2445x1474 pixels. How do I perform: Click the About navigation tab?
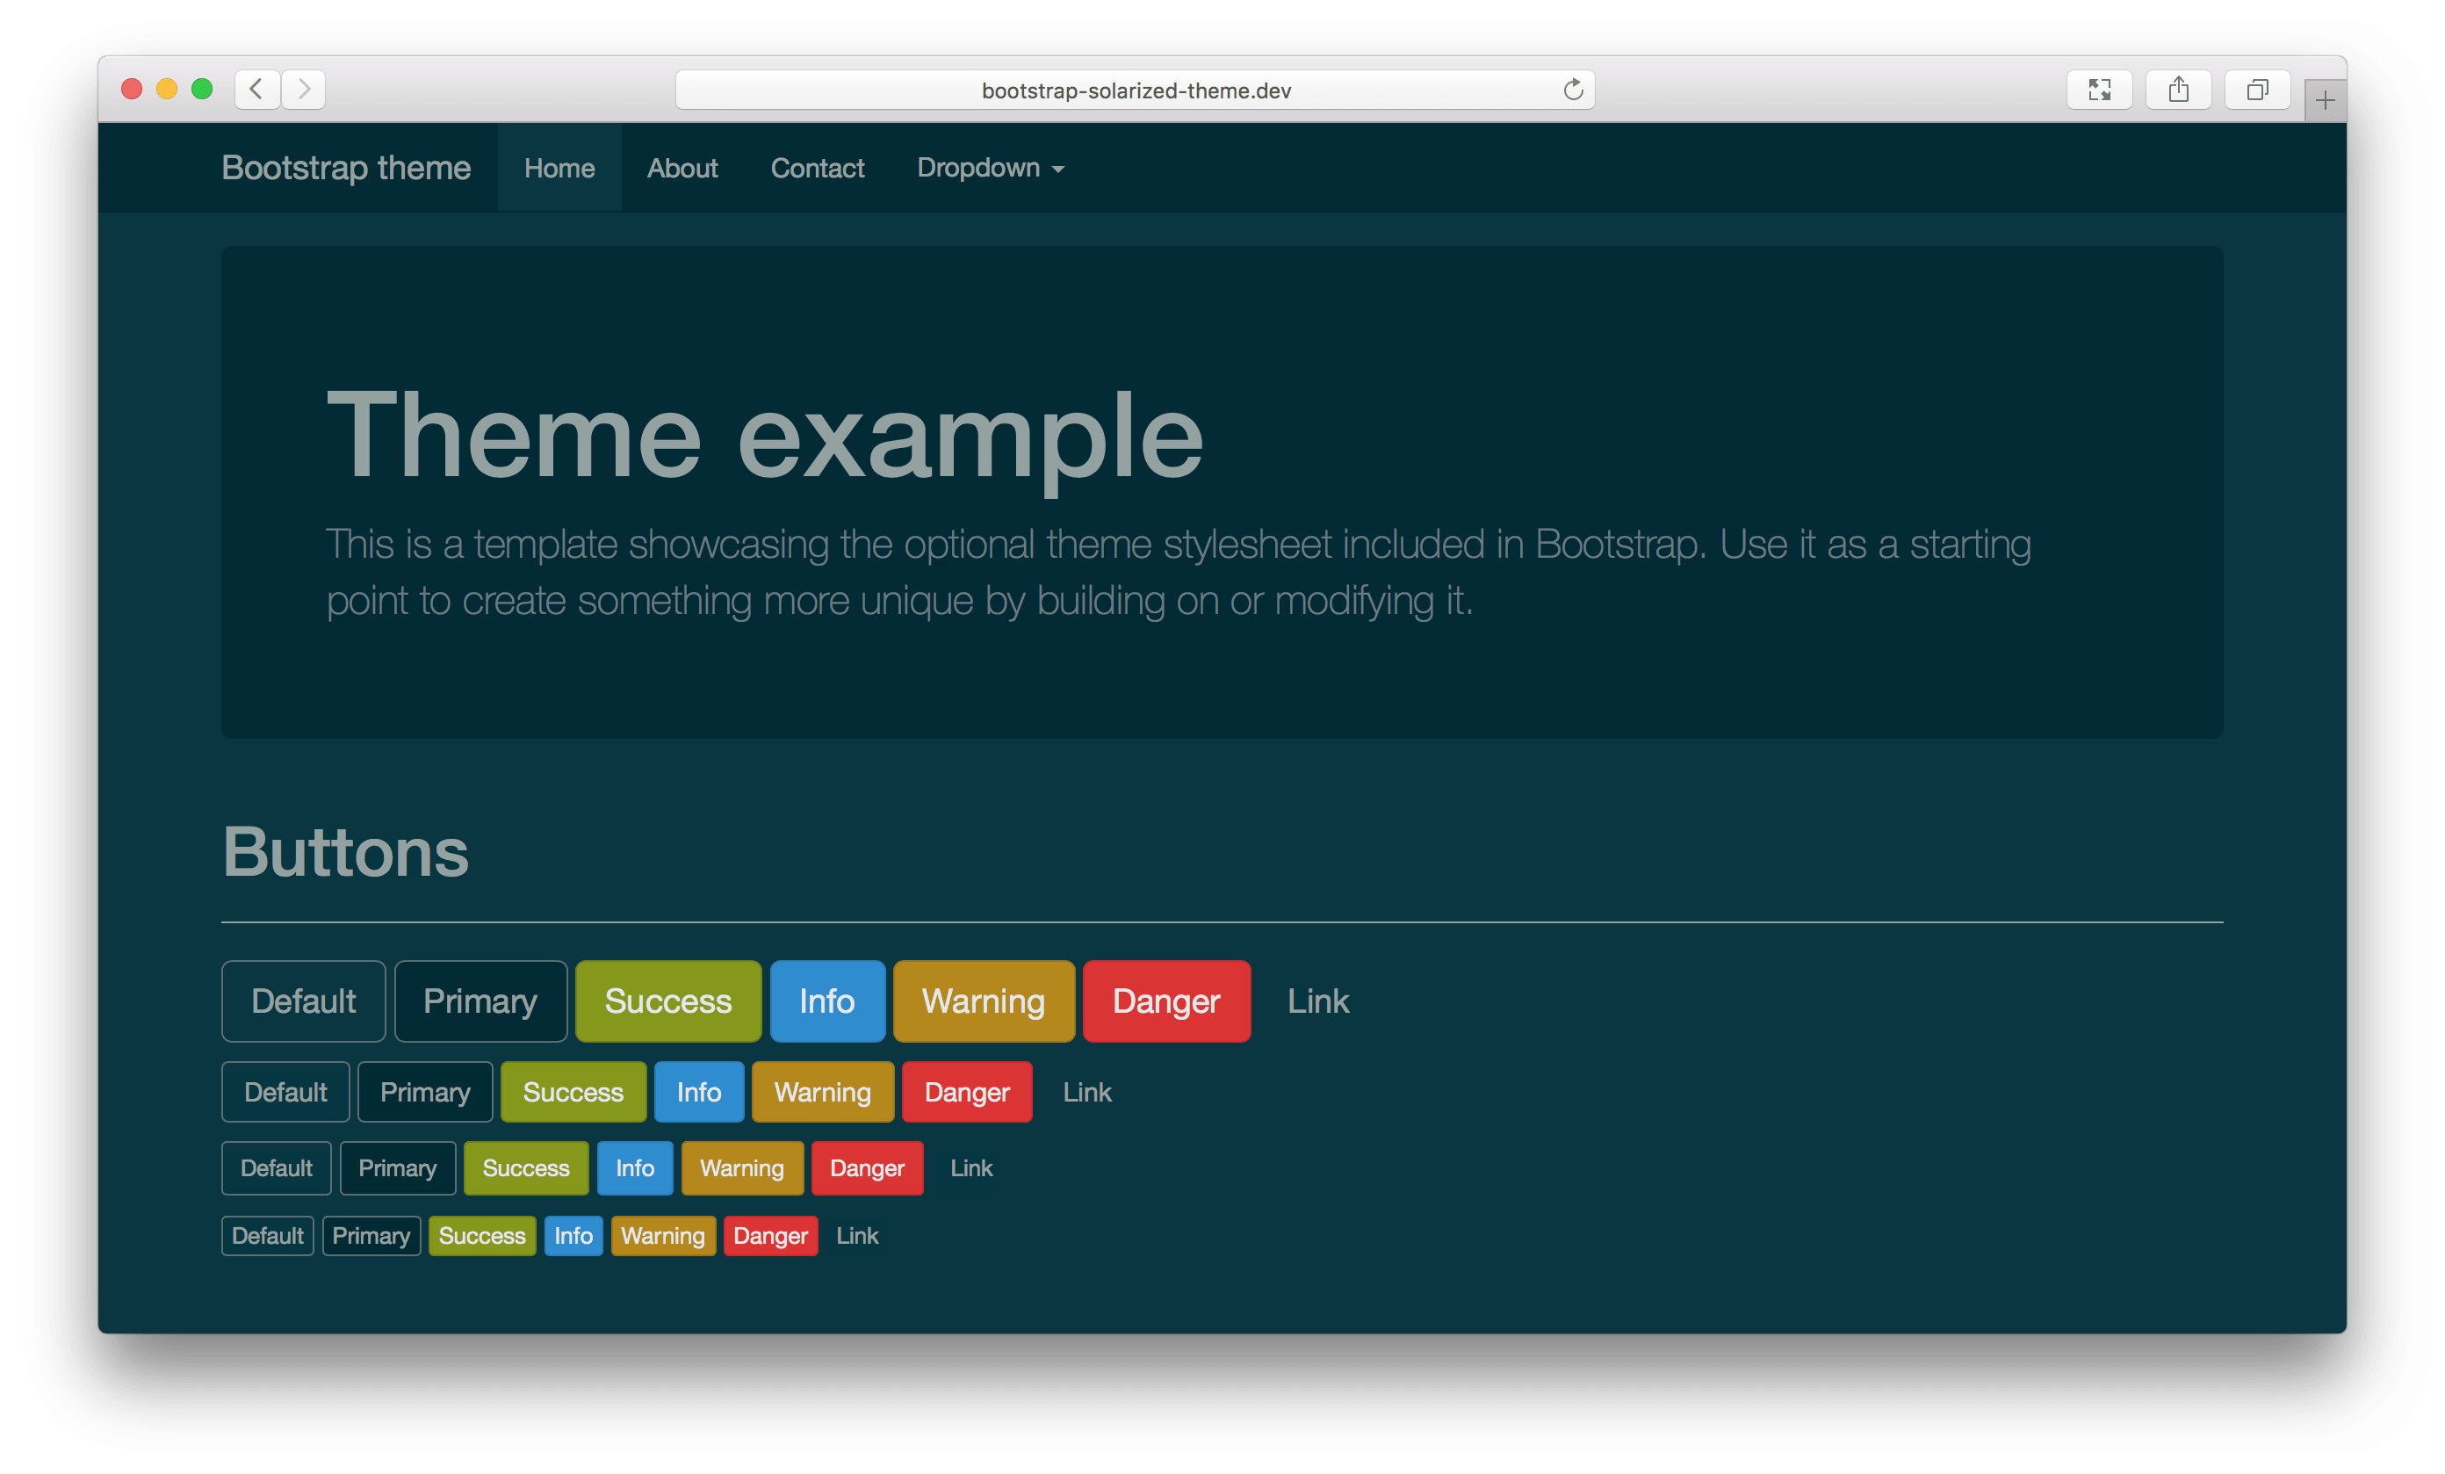point(682,168)
